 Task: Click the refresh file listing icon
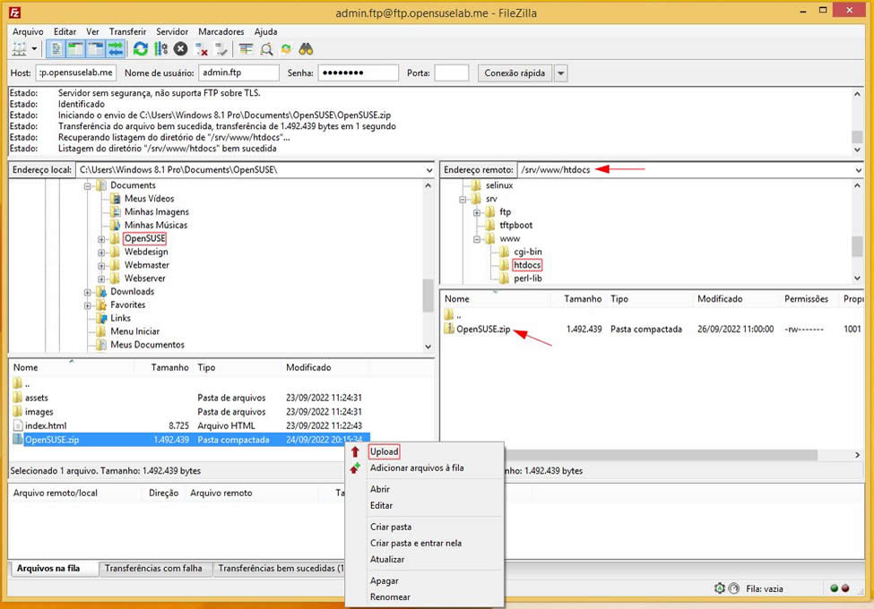click(141, 49)
